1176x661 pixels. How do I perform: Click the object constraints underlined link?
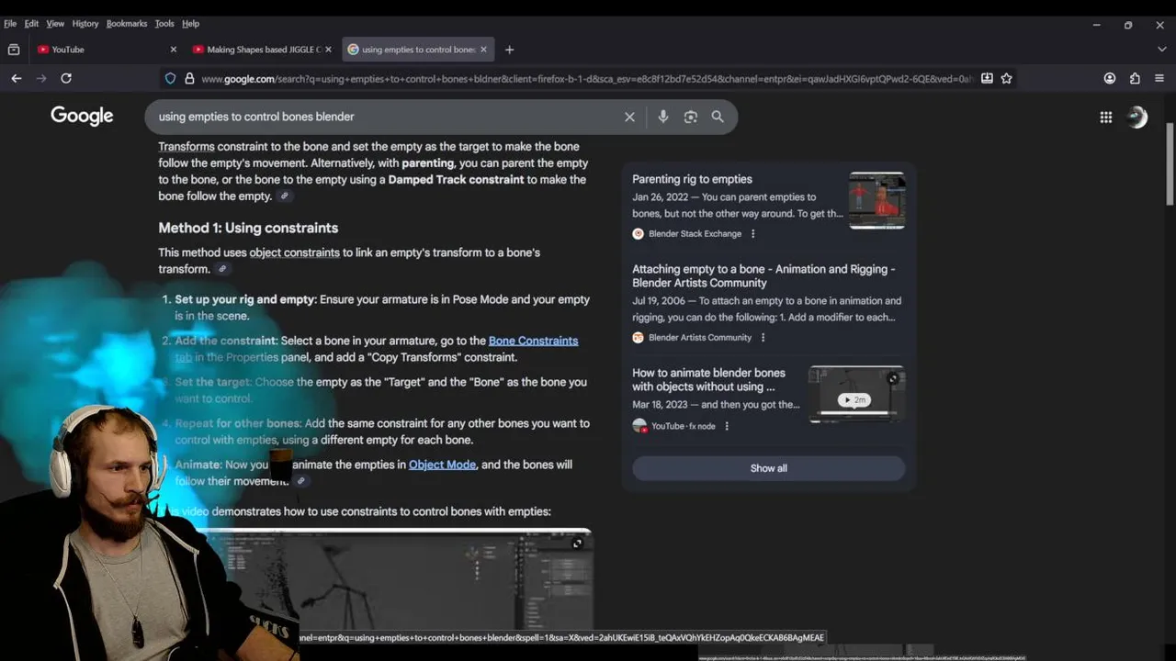[294, 252]
